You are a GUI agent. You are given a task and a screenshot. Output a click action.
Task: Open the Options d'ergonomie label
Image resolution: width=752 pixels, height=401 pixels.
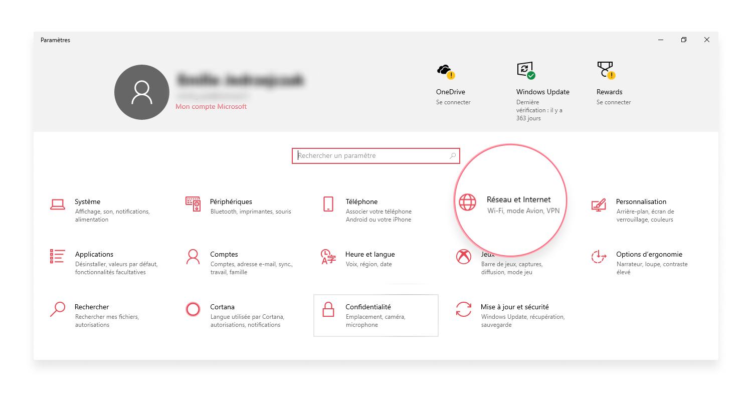649,254
